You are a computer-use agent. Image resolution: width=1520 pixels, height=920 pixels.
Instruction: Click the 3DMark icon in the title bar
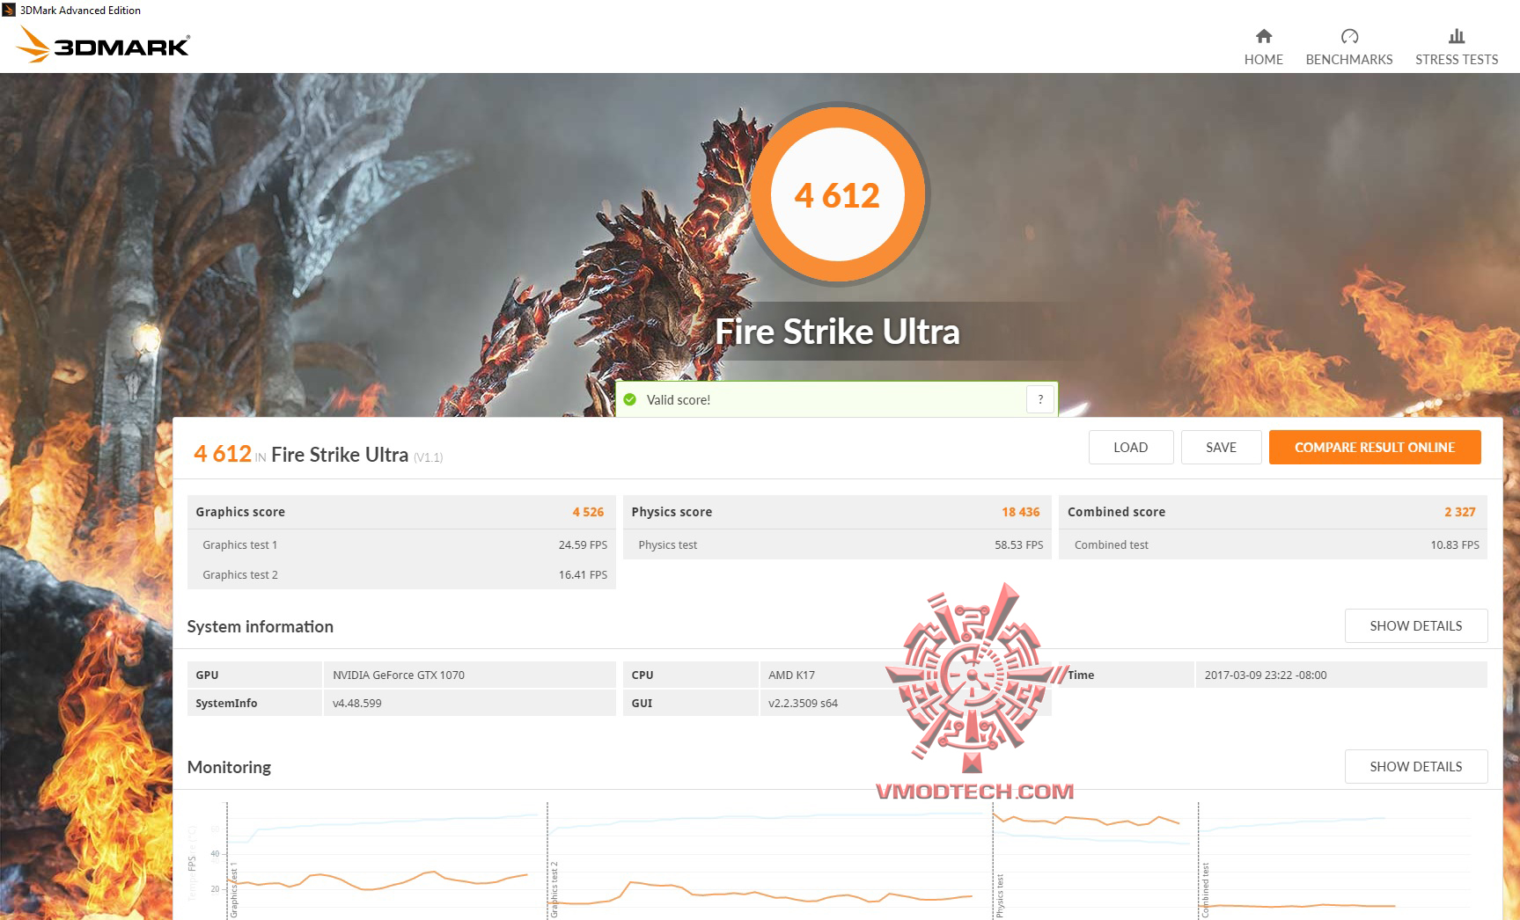click(10, 10)
